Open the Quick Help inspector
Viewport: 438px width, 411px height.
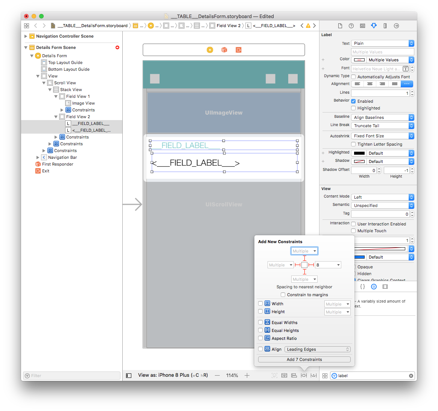pyautogui.click(x=351, y=26)
